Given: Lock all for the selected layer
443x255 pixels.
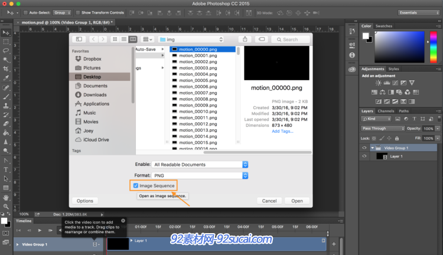Looking at the screenshot, I should pos(397,138).
